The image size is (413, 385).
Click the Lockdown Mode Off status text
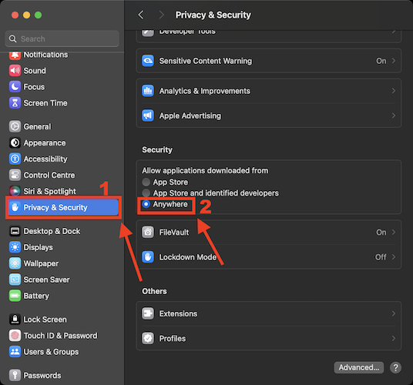381,257
